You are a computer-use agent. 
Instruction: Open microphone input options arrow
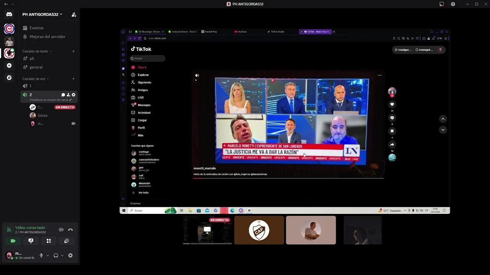[47, 256]
